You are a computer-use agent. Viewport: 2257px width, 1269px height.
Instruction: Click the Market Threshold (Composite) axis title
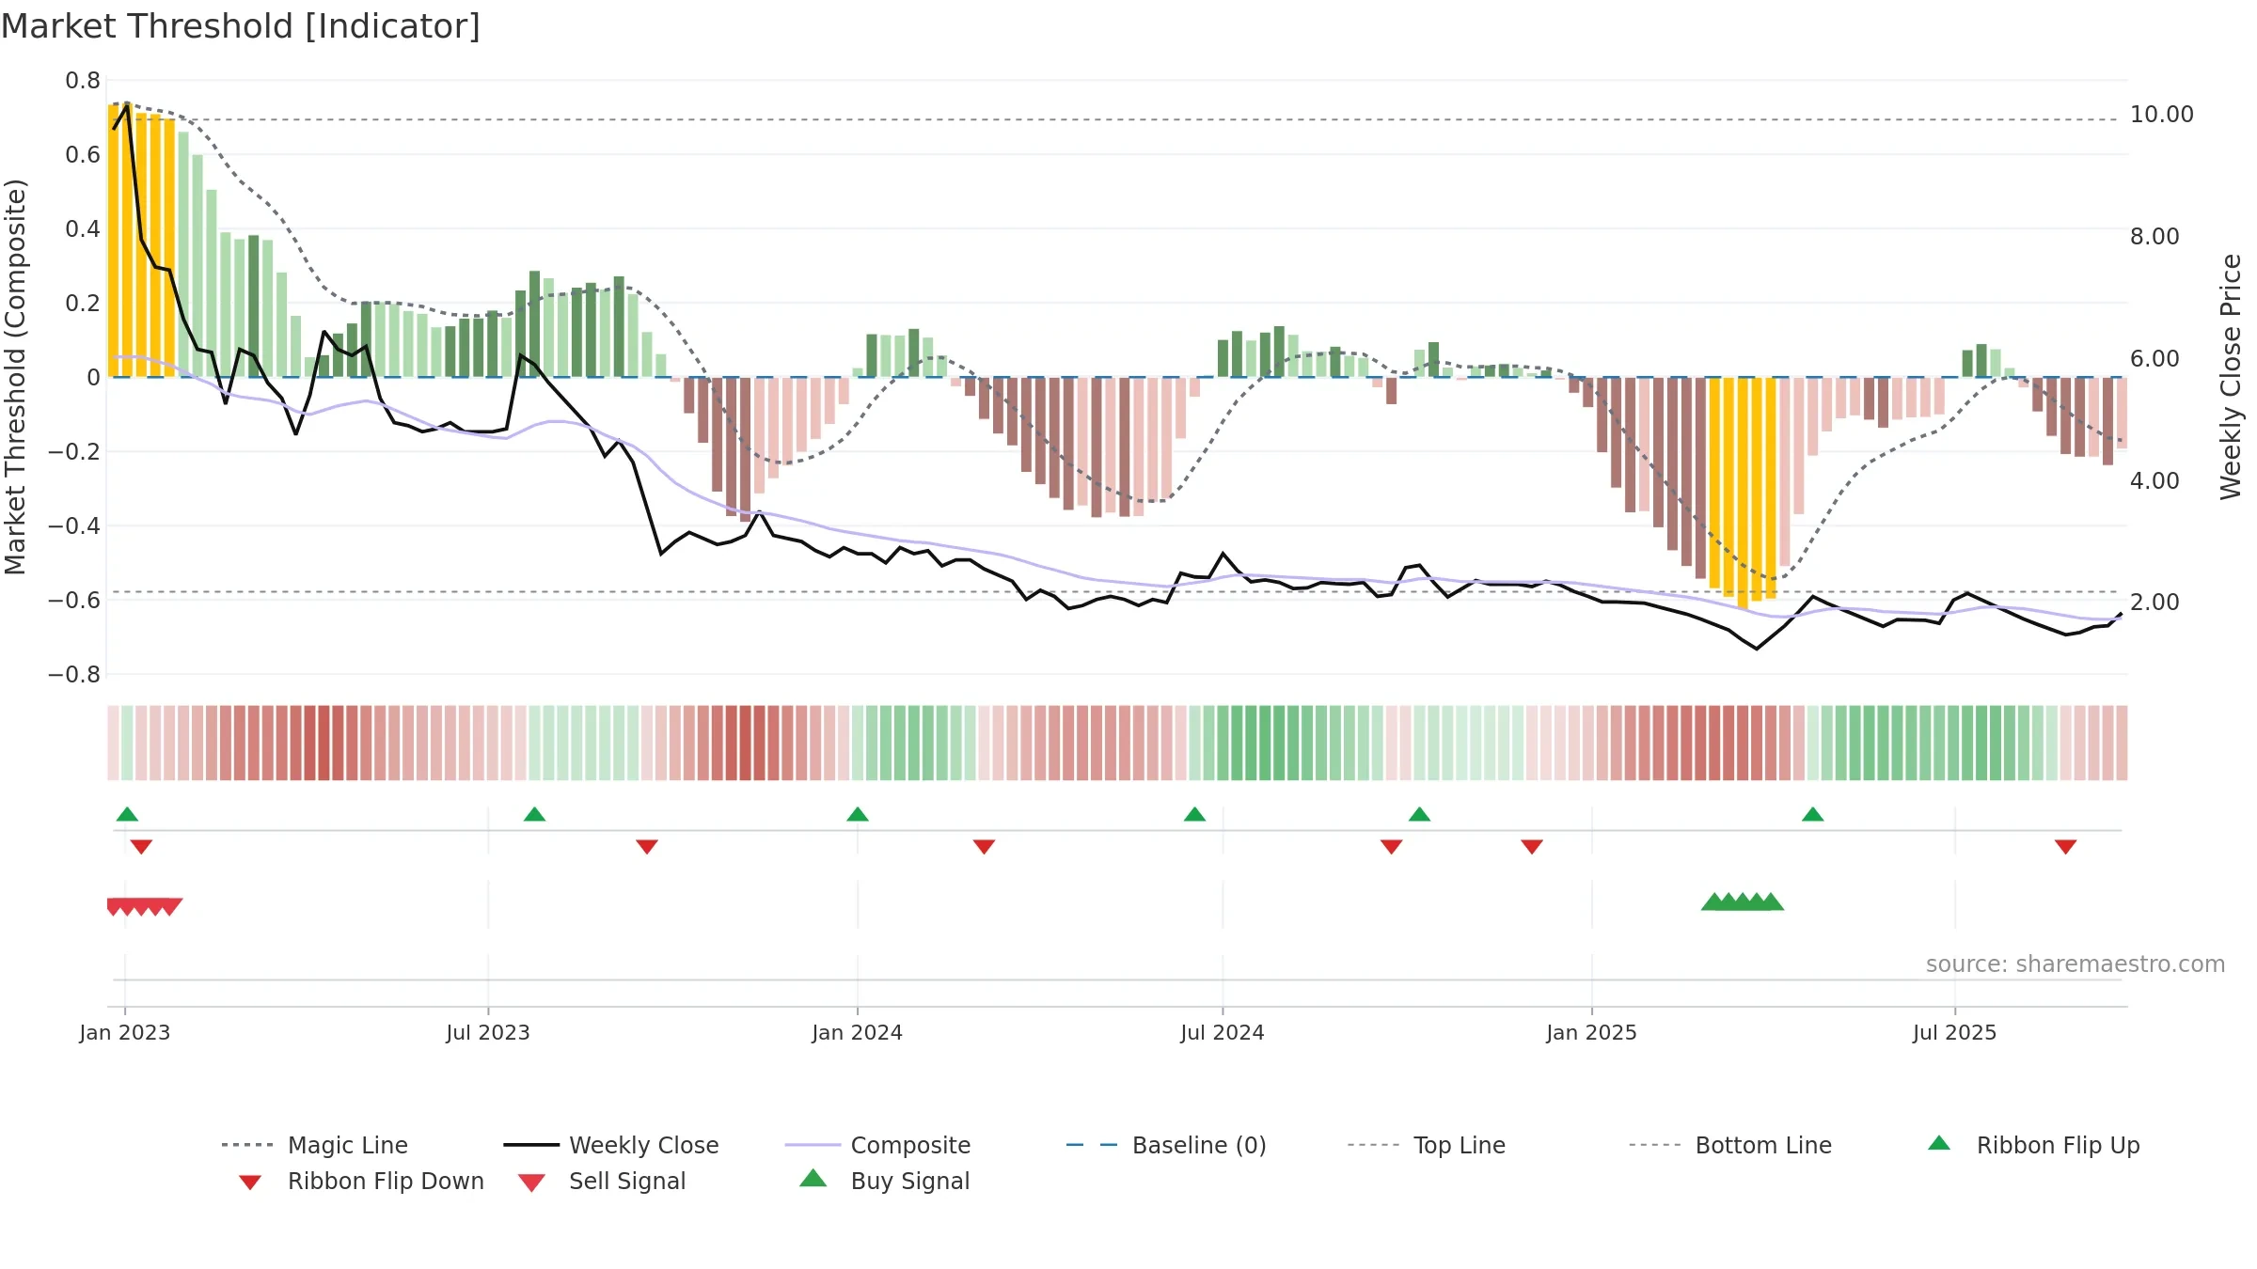point(15,377)
